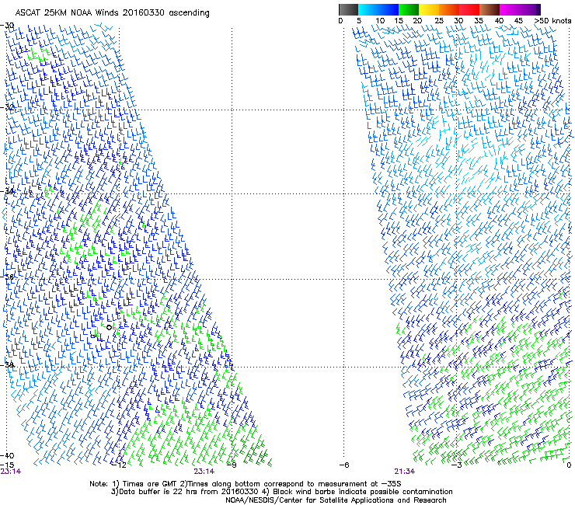Viewport: 575px width, 505px height.
Task: Click the note line 'Times are GMT'
Action: 148,484
